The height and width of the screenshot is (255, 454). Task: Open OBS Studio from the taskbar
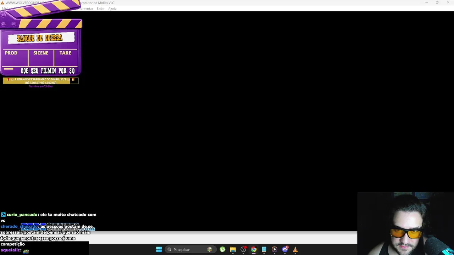243,250
